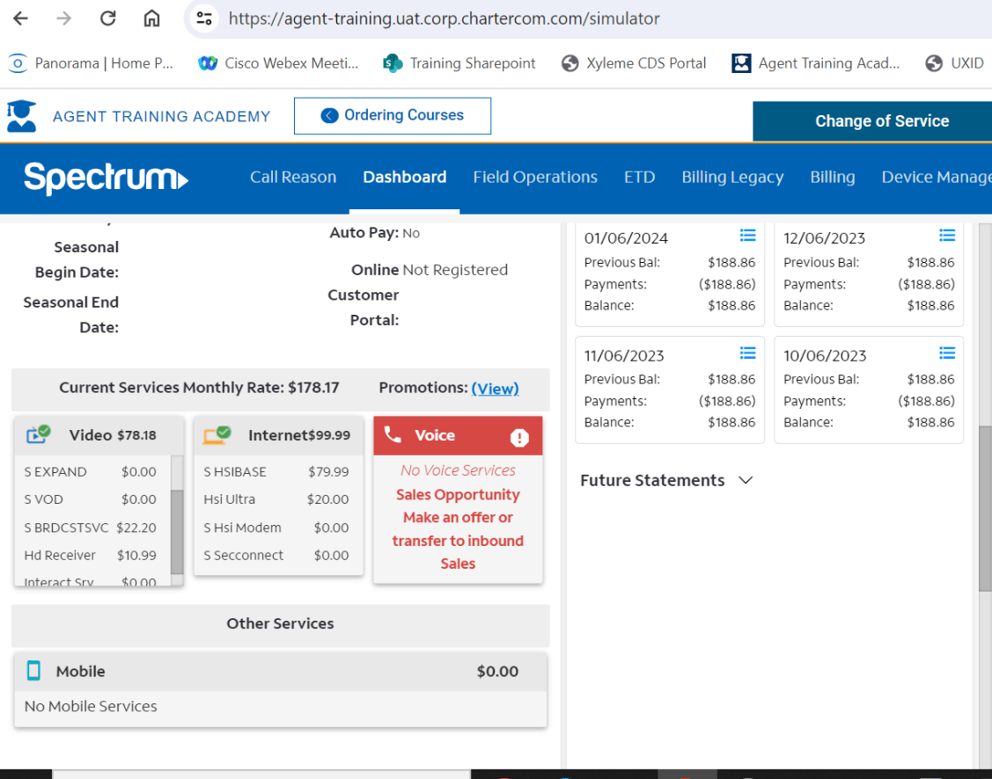Click the browser address bar URL
This screenshot has height=779, width=992.
444,18
